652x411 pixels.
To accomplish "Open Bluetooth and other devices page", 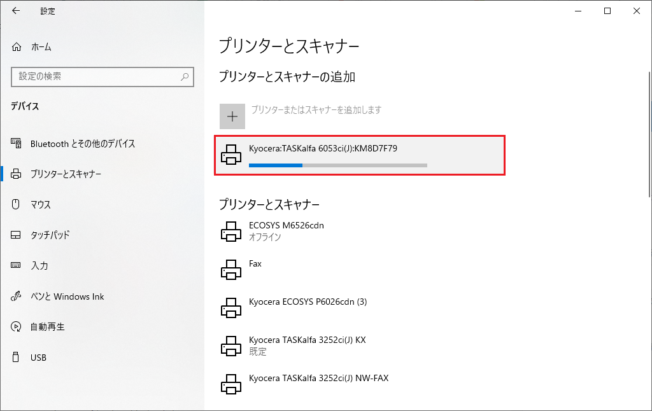I will (x=83, y=144).
